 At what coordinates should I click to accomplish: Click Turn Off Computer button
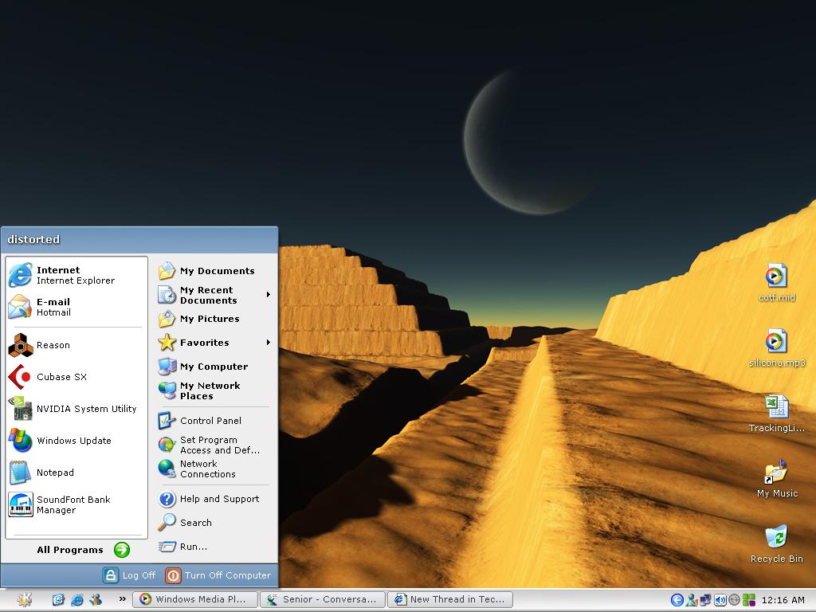(218, 575)
